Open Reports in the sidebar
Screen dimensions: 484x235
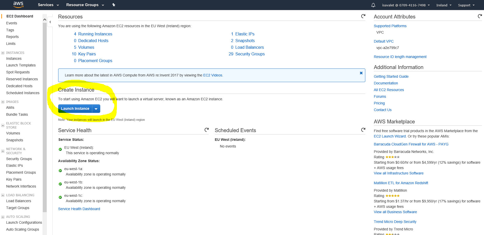click(x=12, y=37)
